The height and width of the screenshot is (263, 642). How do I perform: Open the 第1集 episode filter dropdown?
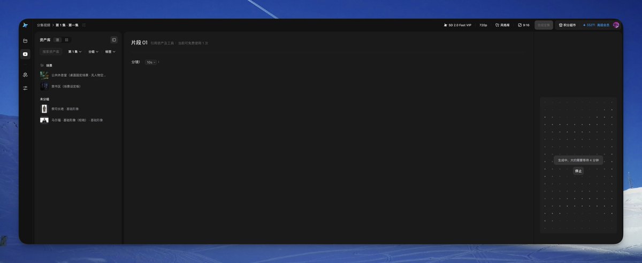coord(75,52)
